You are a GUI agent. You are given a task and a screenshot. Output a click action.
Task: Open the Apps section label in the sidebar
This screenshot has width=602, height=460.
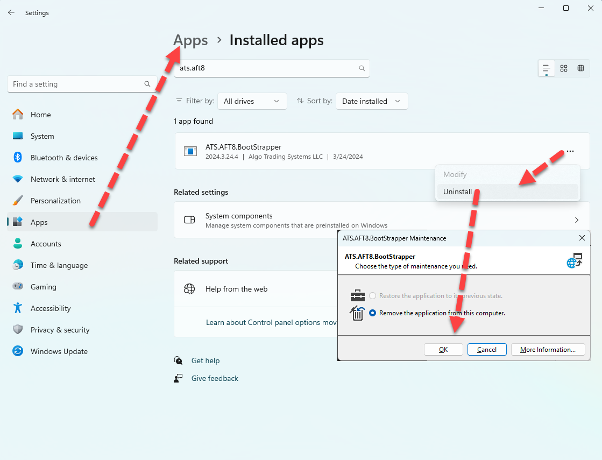(39, 222)
